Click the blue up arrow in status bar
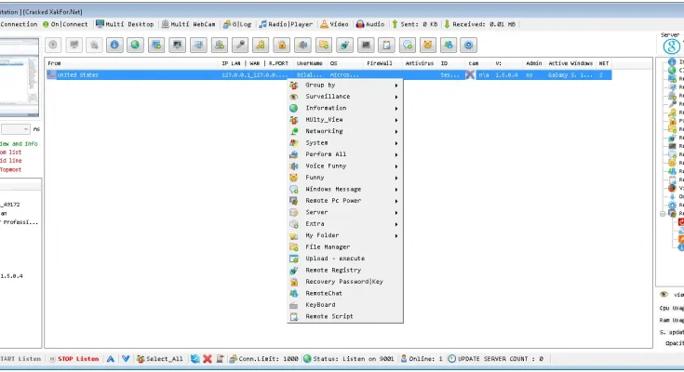Screen dimensions: 684x372 pyautogui.click(x=110, y=358)
